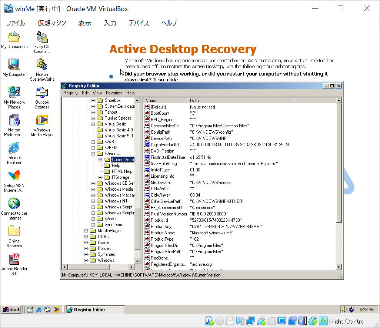Select the Outlook Express desktop icon

(42, 97)
